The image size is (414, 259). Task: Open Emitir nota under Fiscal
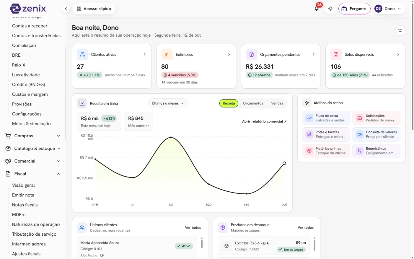tap(23, 195)
